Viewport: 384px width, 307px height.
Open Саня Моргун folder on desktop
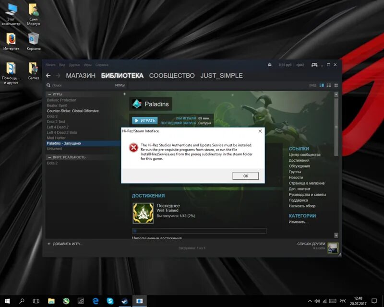(x=34, y=14)
